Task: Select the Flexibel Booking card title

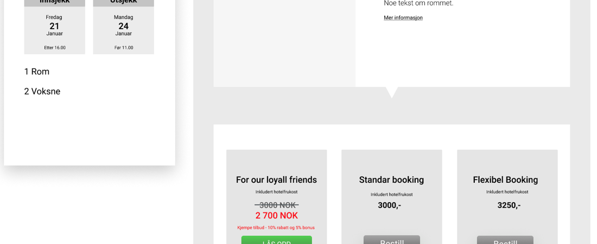Action: [x=505, y=180]
